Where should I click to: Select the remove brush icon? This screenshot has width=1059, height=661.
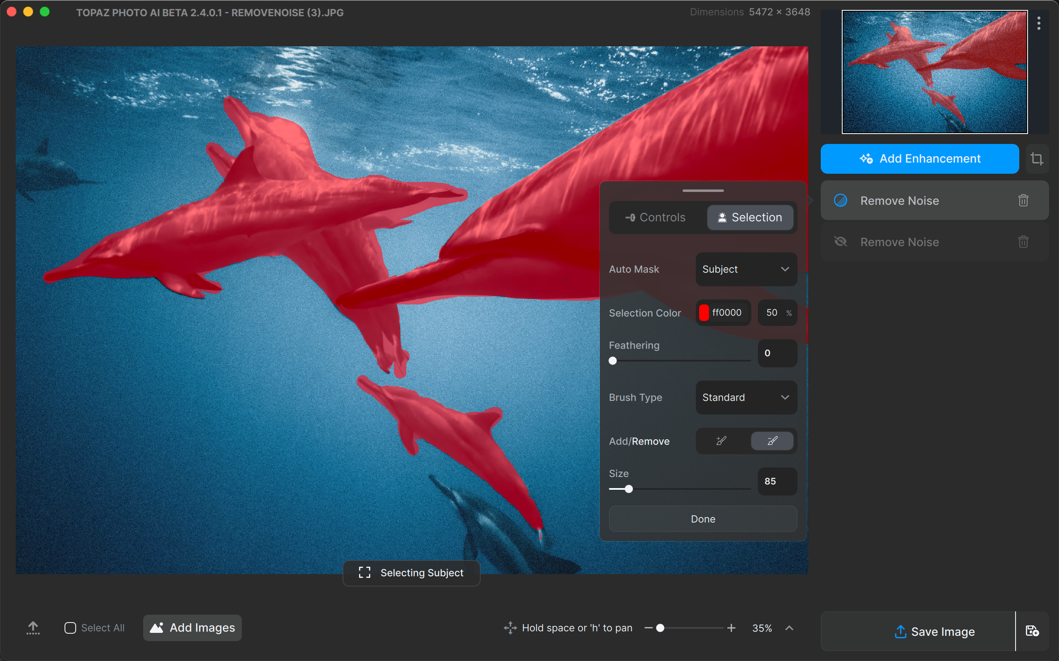[x=772, y=441]
